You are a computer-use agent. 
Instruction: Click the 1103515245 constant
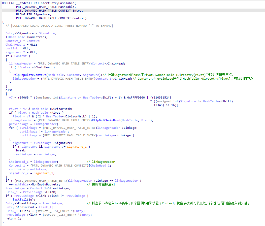coord(162,98)
